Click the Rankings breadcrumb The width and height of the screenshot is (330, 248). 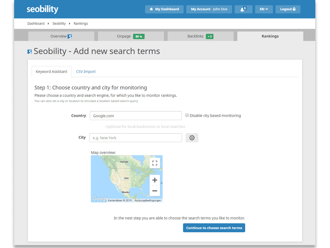(80, 24)
